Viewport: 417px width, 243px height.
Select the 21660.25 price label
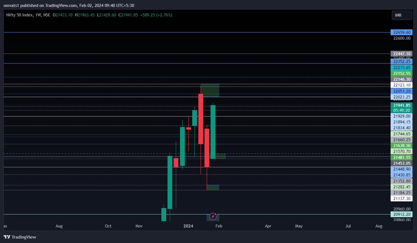point(401,140)
